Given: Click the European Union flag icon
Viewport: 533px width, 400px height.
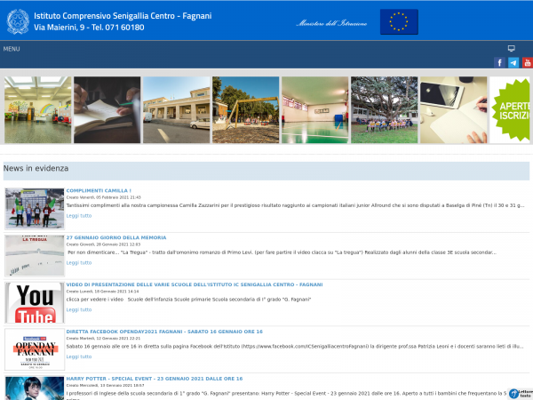Looking at the screenshot, I should pos(399,22).
